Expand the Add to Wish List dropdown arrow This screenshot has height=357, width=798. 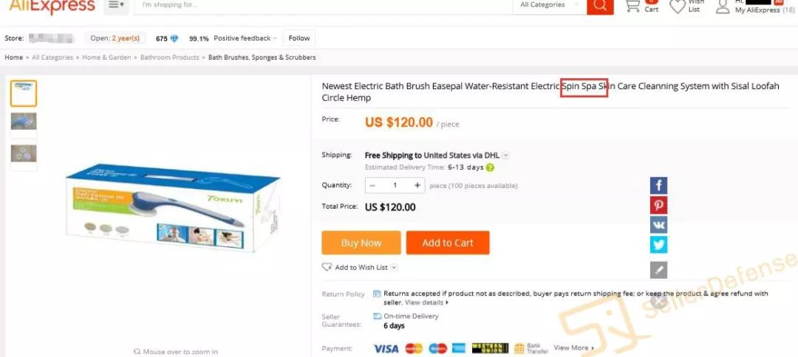394,268
